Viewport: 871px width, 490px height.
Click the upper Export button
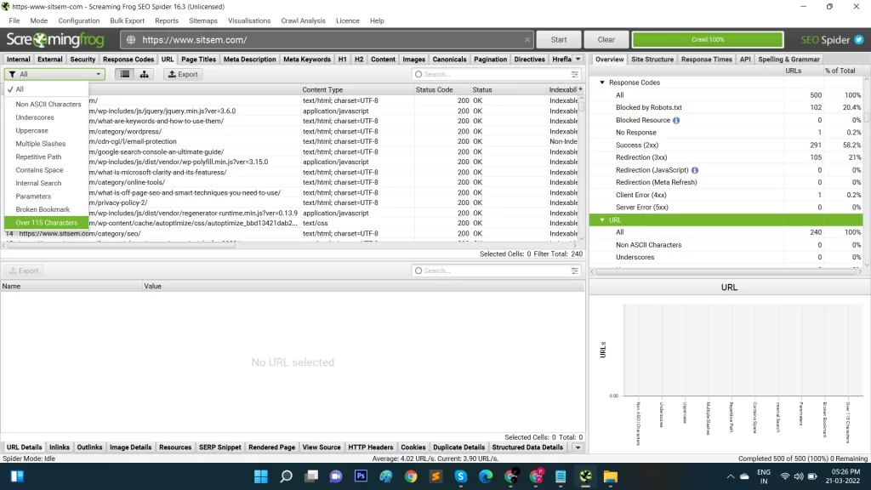click(x=183, y=74)
